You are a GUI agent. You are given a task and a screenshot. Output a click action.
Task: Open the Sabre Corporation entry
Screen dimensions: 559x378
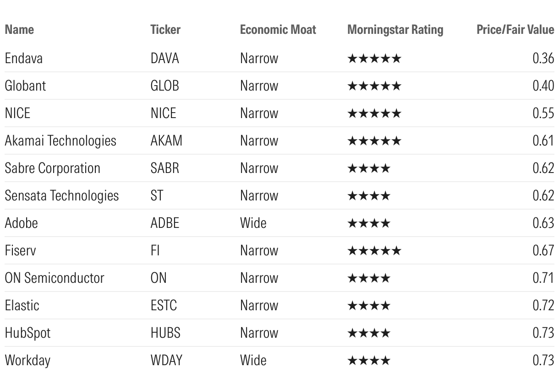tap(52, 168)
